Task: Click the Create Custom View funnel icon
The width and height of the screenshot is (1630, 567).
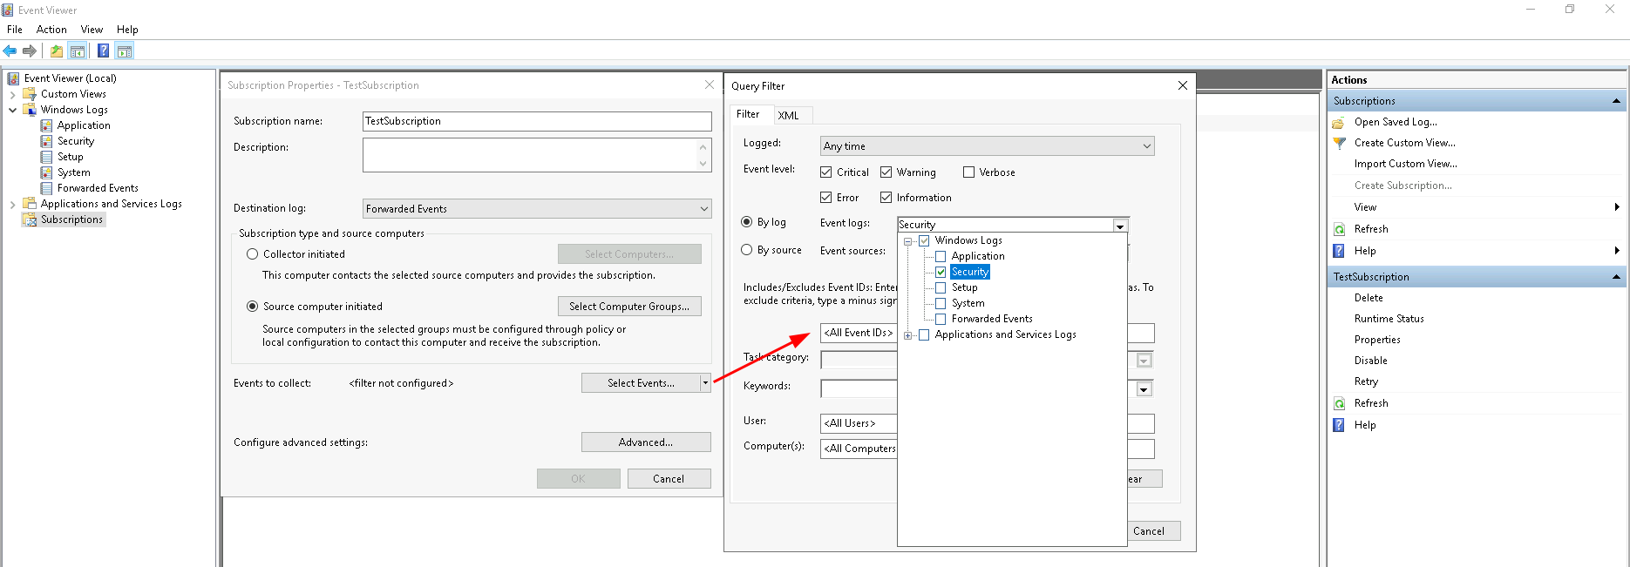Action: [x=1339, y=143]
